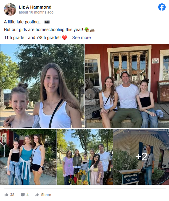Open photo of three women on sidewalk
169x201 pixels.
28,157
